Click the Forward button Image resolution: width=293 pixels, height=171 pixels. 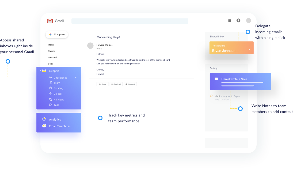[130, 84]
